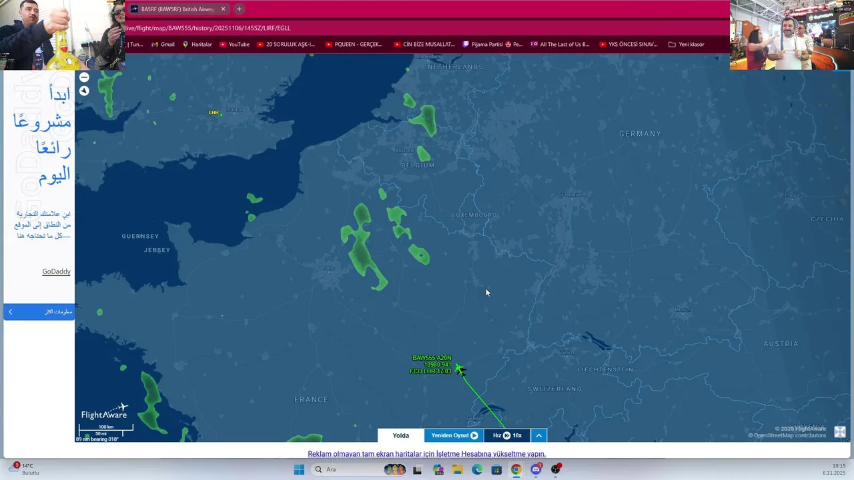Viewport: 854px width, 480px height.
Task: Zoom out with the minus map button
Action: coord(84,77)
